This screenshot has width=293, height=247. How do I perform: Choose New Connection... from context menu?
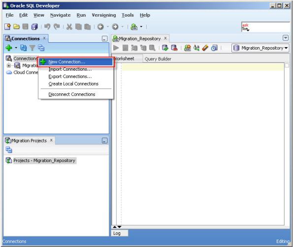tap(76, 62)
